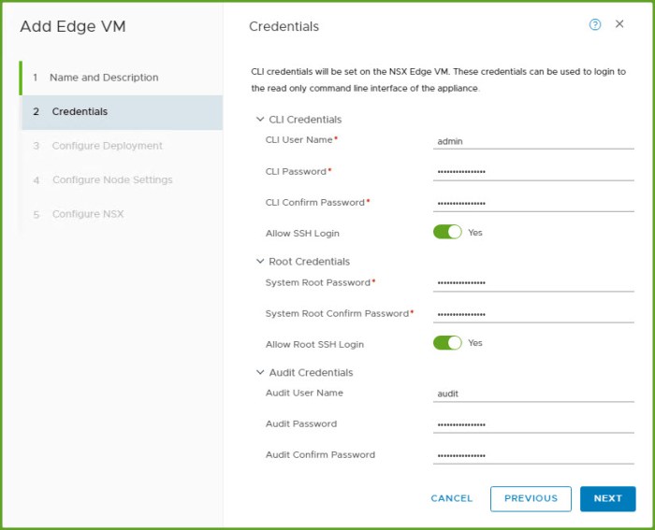Focus the CLI User Name field
This screenshot has height=530, width=655.
pos(533,141)
